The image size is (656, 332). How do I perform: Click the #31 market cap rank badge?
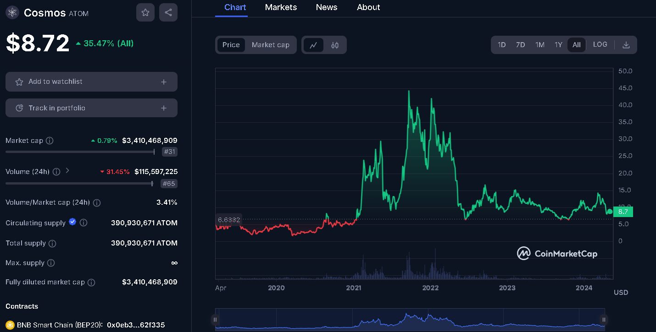coord(170,152)
